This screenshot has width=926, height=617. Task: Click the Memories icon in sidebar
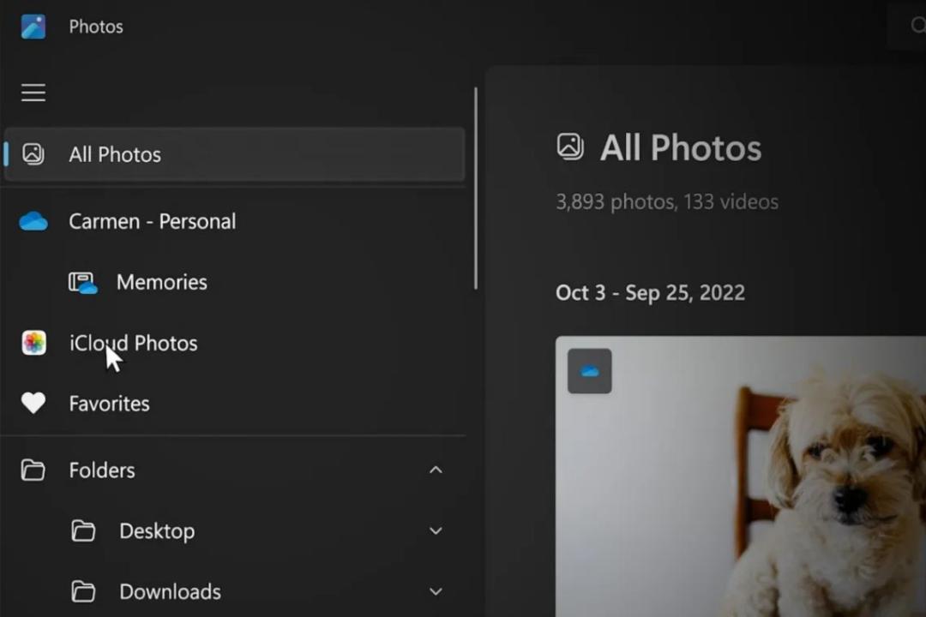pos(82,283)
